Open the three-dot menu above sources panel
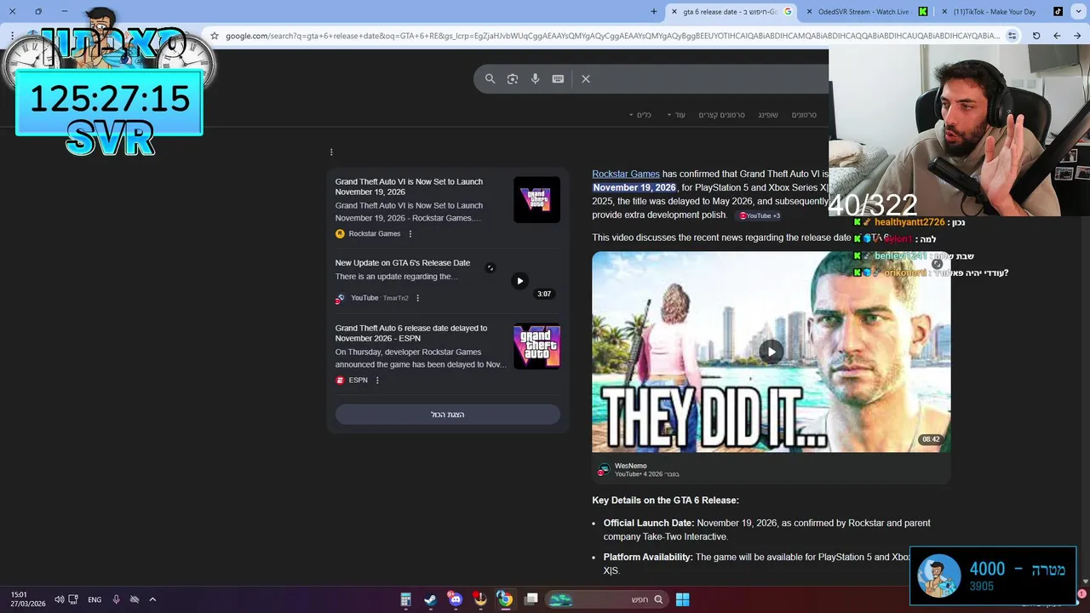The image size is (1090, 613). [x=331, y=152]
